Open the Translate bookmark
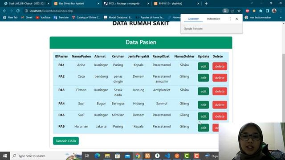Image resolution: width=285 pixels, height=160 pixels. point(61,17)
